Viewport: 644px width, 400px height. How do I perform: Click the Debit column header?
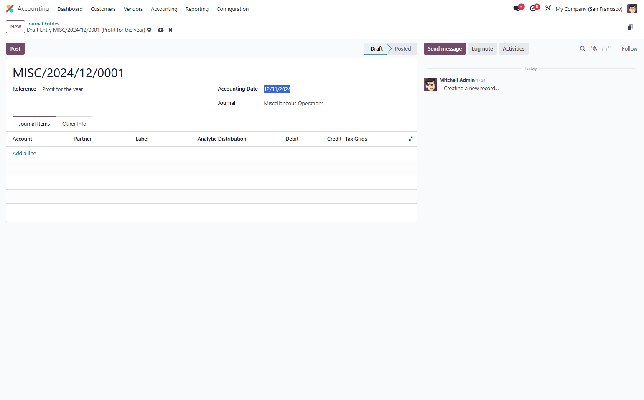click(x=292, y=139)
